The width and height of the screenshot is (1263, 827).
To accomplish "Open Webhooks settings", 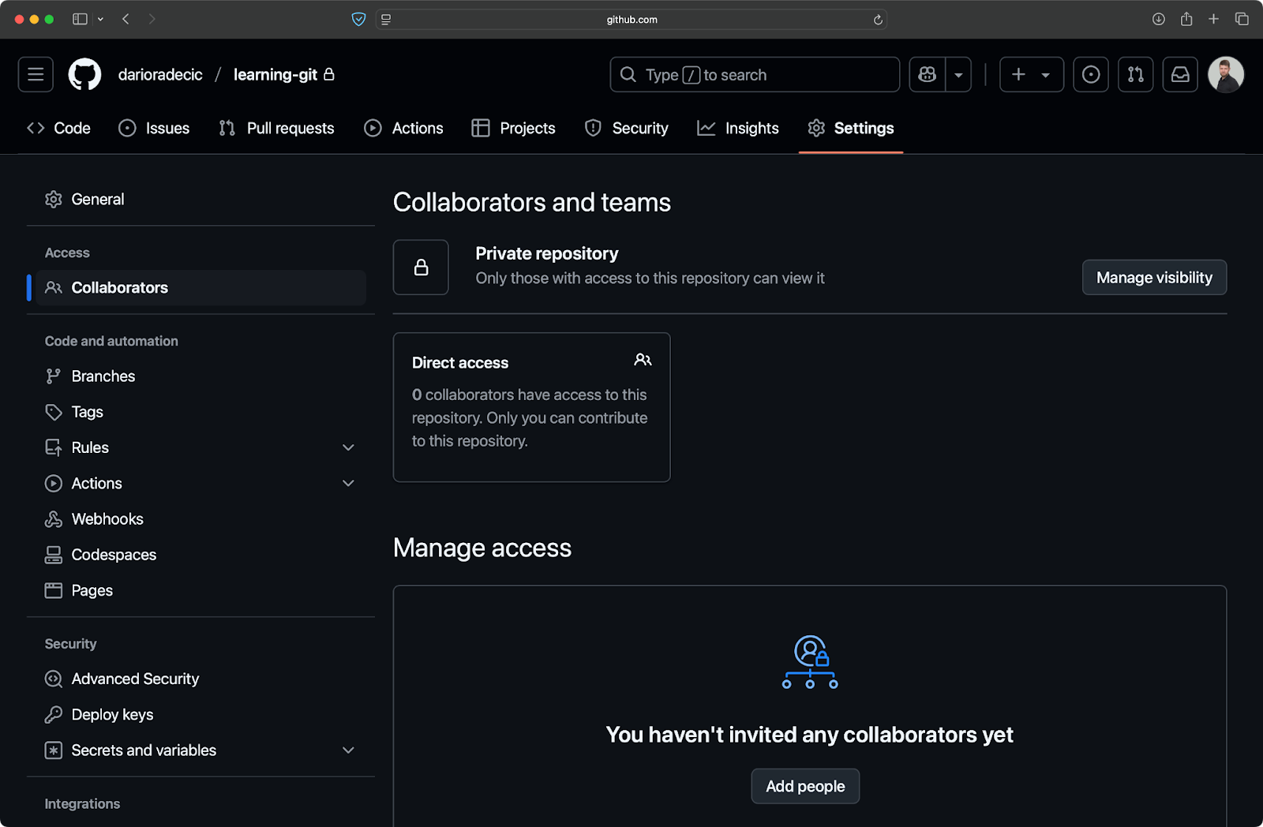I will point(201,519).
